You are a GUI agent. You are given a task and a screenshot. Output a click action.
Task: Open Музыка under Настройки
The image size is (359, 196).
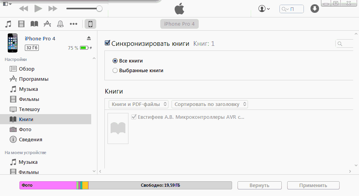tap(46, 89)
